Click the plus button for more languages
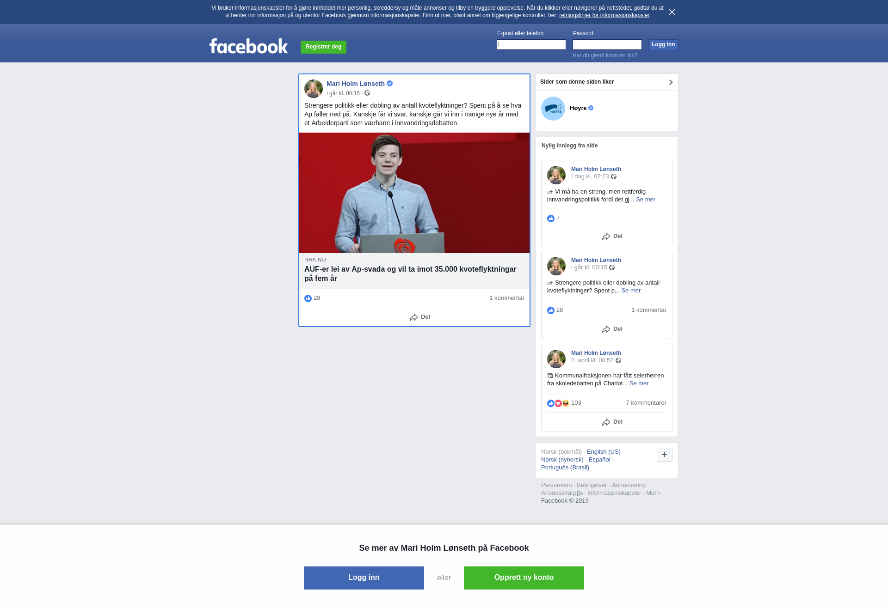 [x=665, y=455]
